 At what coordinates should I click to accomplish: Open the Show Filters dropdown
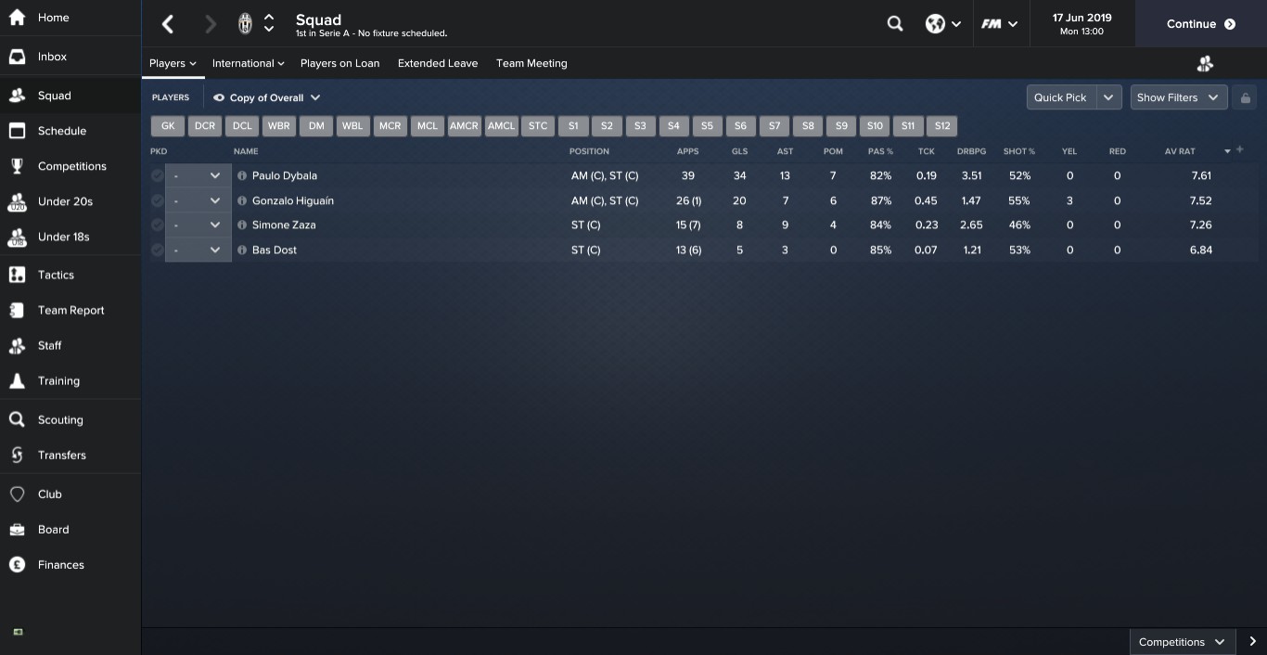coord(1179,97)
